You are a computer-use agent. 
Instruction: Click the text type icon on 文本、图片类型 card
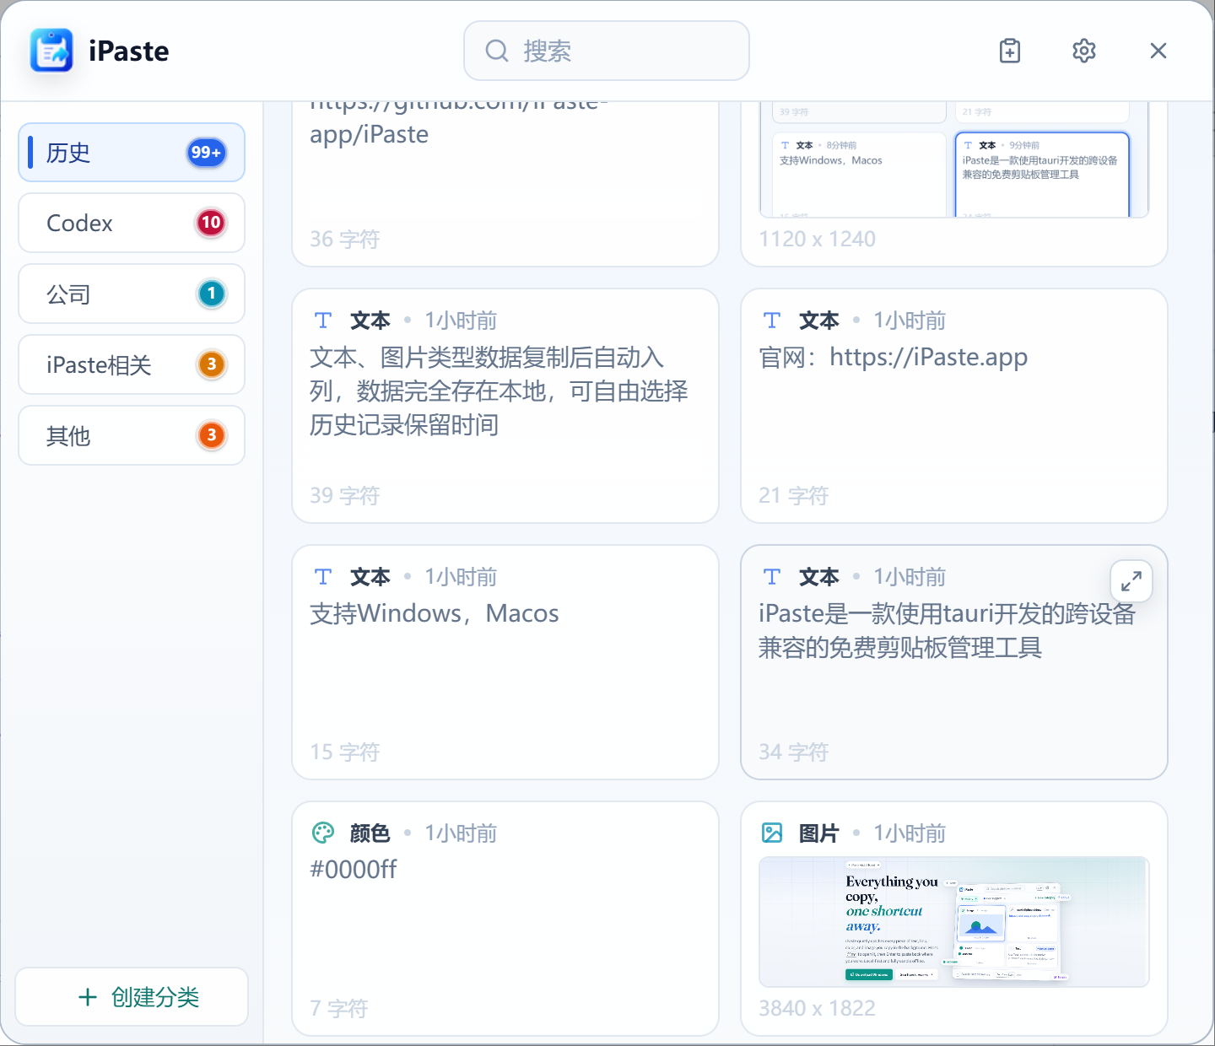coord(323,321)
